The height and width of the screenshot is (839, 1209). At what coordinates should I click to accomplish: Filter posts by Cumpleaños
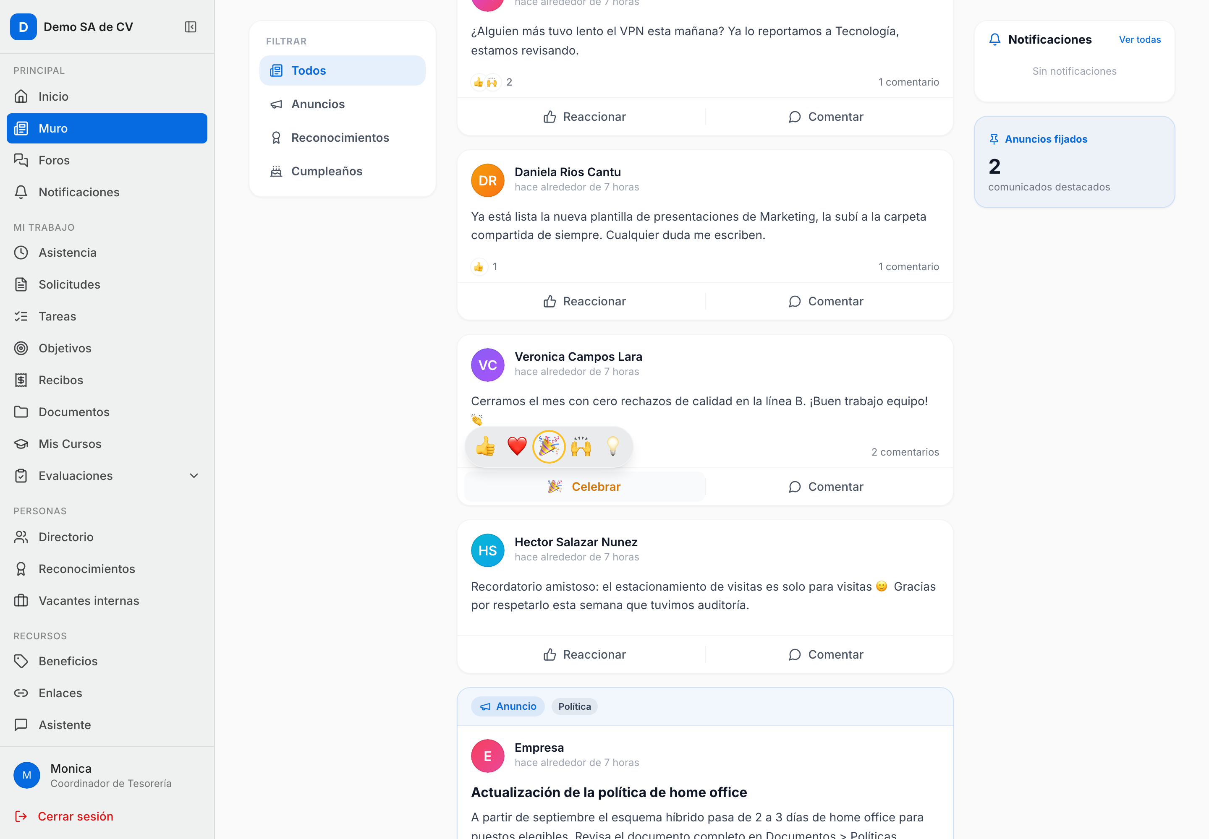pos(343,172)
